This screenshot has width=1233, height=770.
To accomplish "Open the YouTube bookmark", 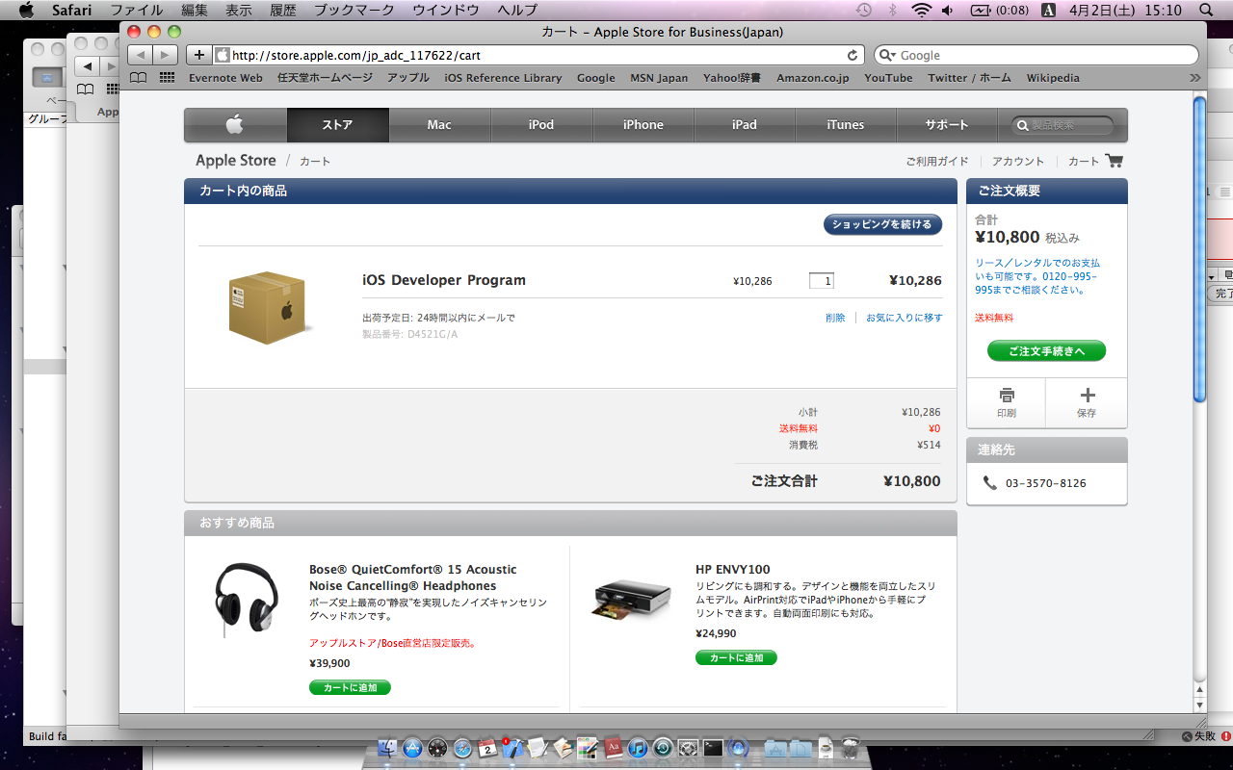I will (888, 78).
